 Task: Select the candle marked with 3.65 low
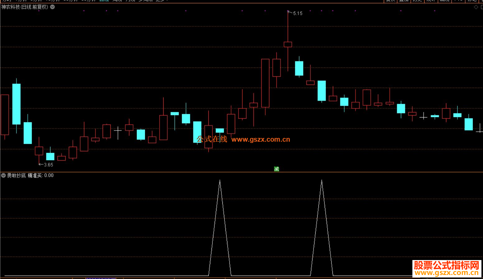tap(39, 151)
